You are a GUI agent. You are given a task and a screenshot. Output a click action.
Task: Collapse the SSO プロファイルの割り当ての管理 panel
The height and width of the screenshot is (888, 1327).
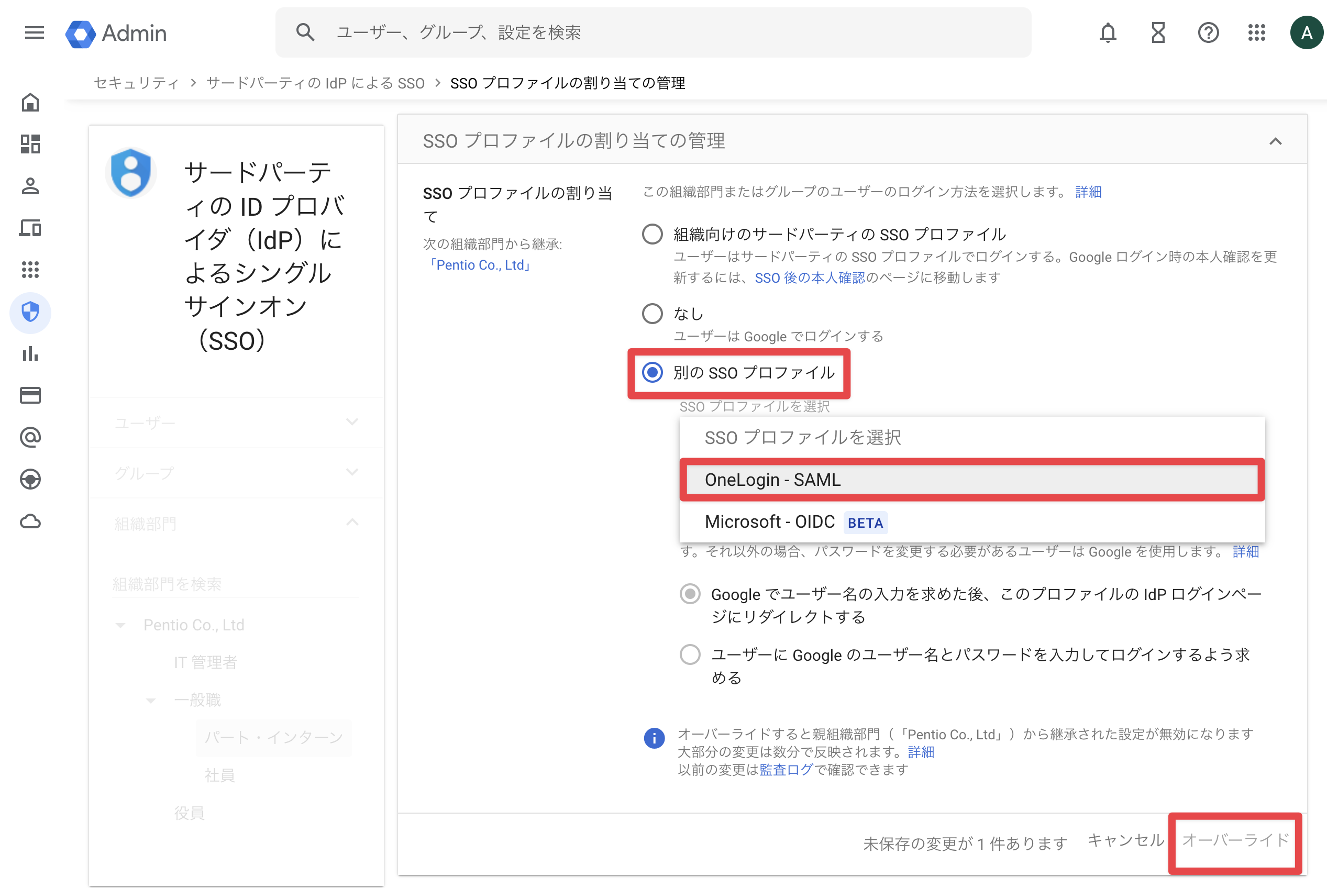[x=1276, y=141]
